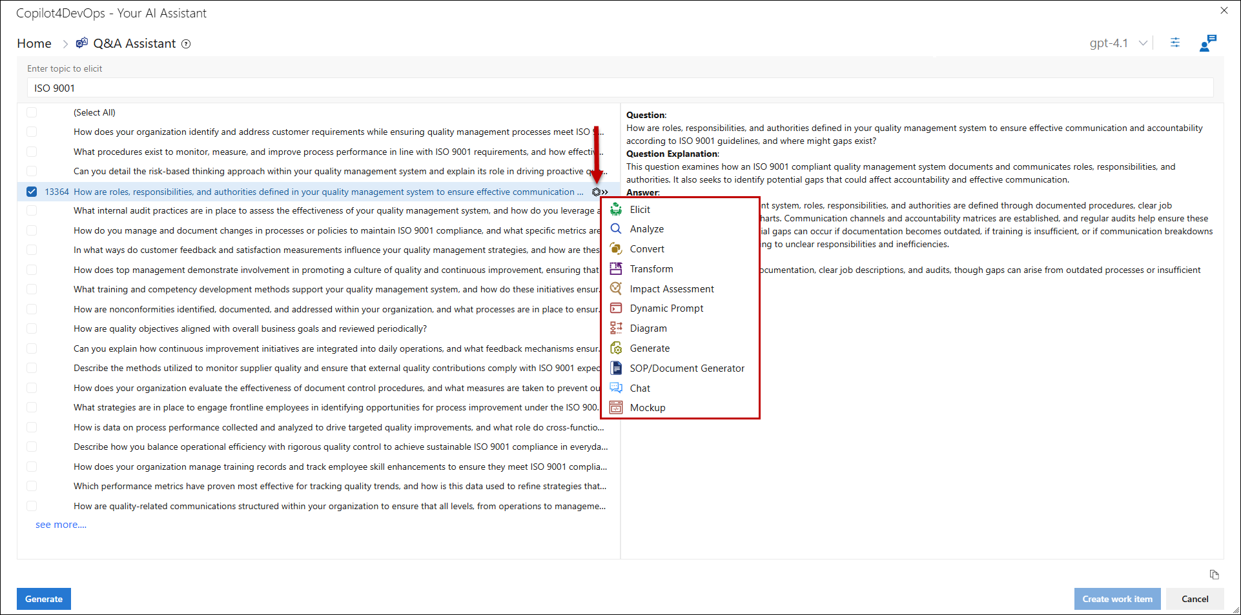Click the Diagram icon in menu
The image size is (1241, 615).
pyautogui.click(x=616, y=328)
